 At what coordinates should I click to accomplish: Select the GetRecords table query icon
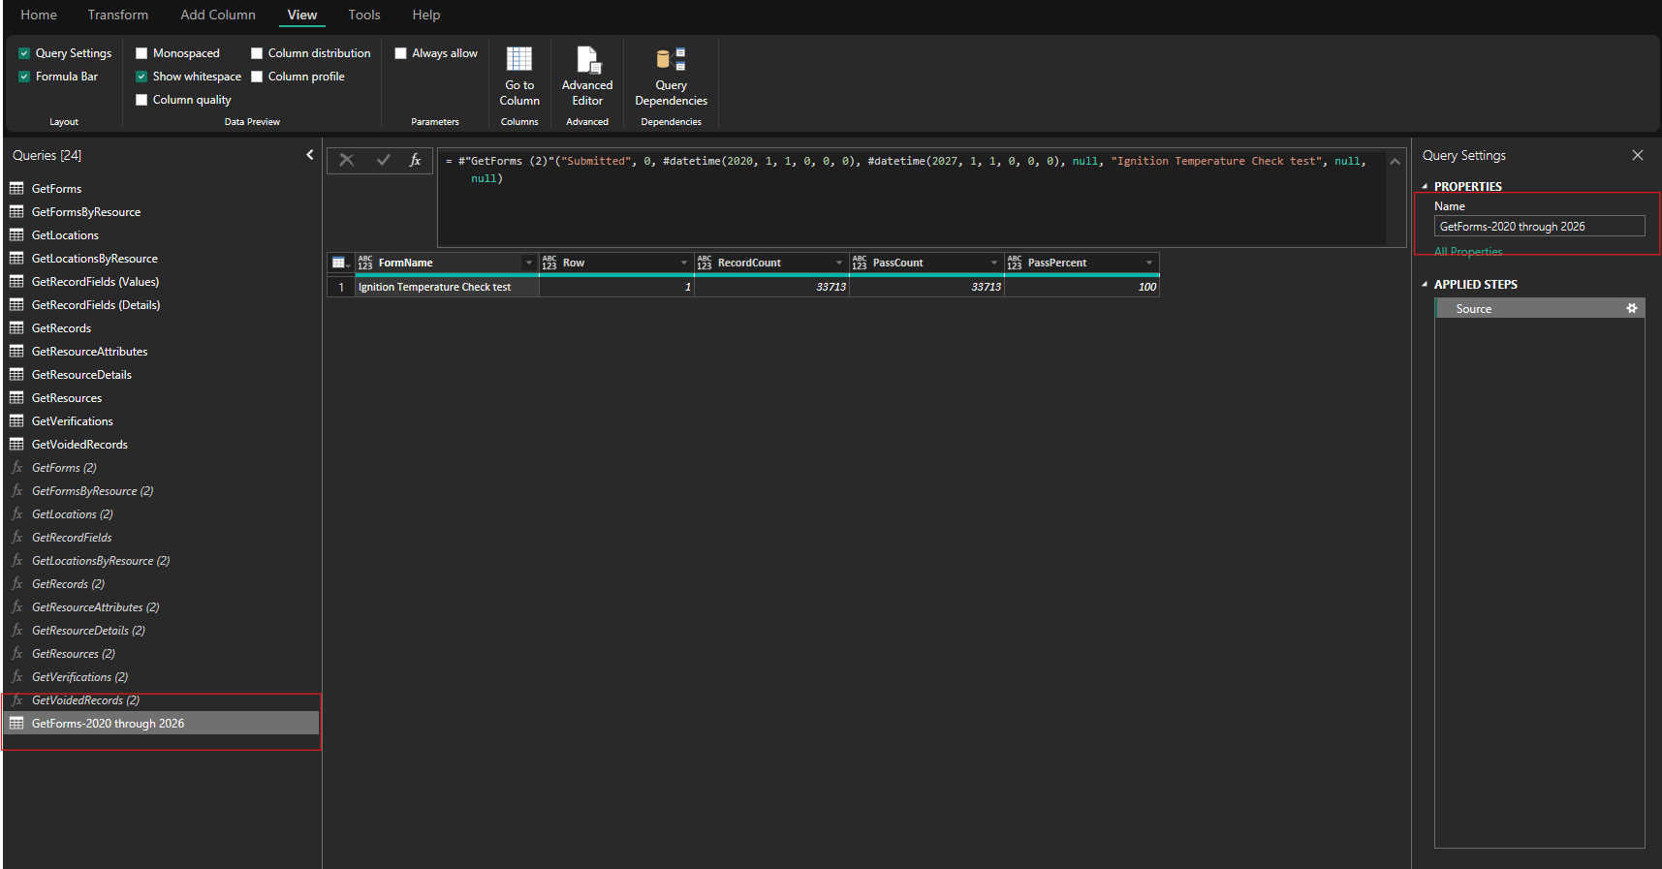tap(16, 327)
